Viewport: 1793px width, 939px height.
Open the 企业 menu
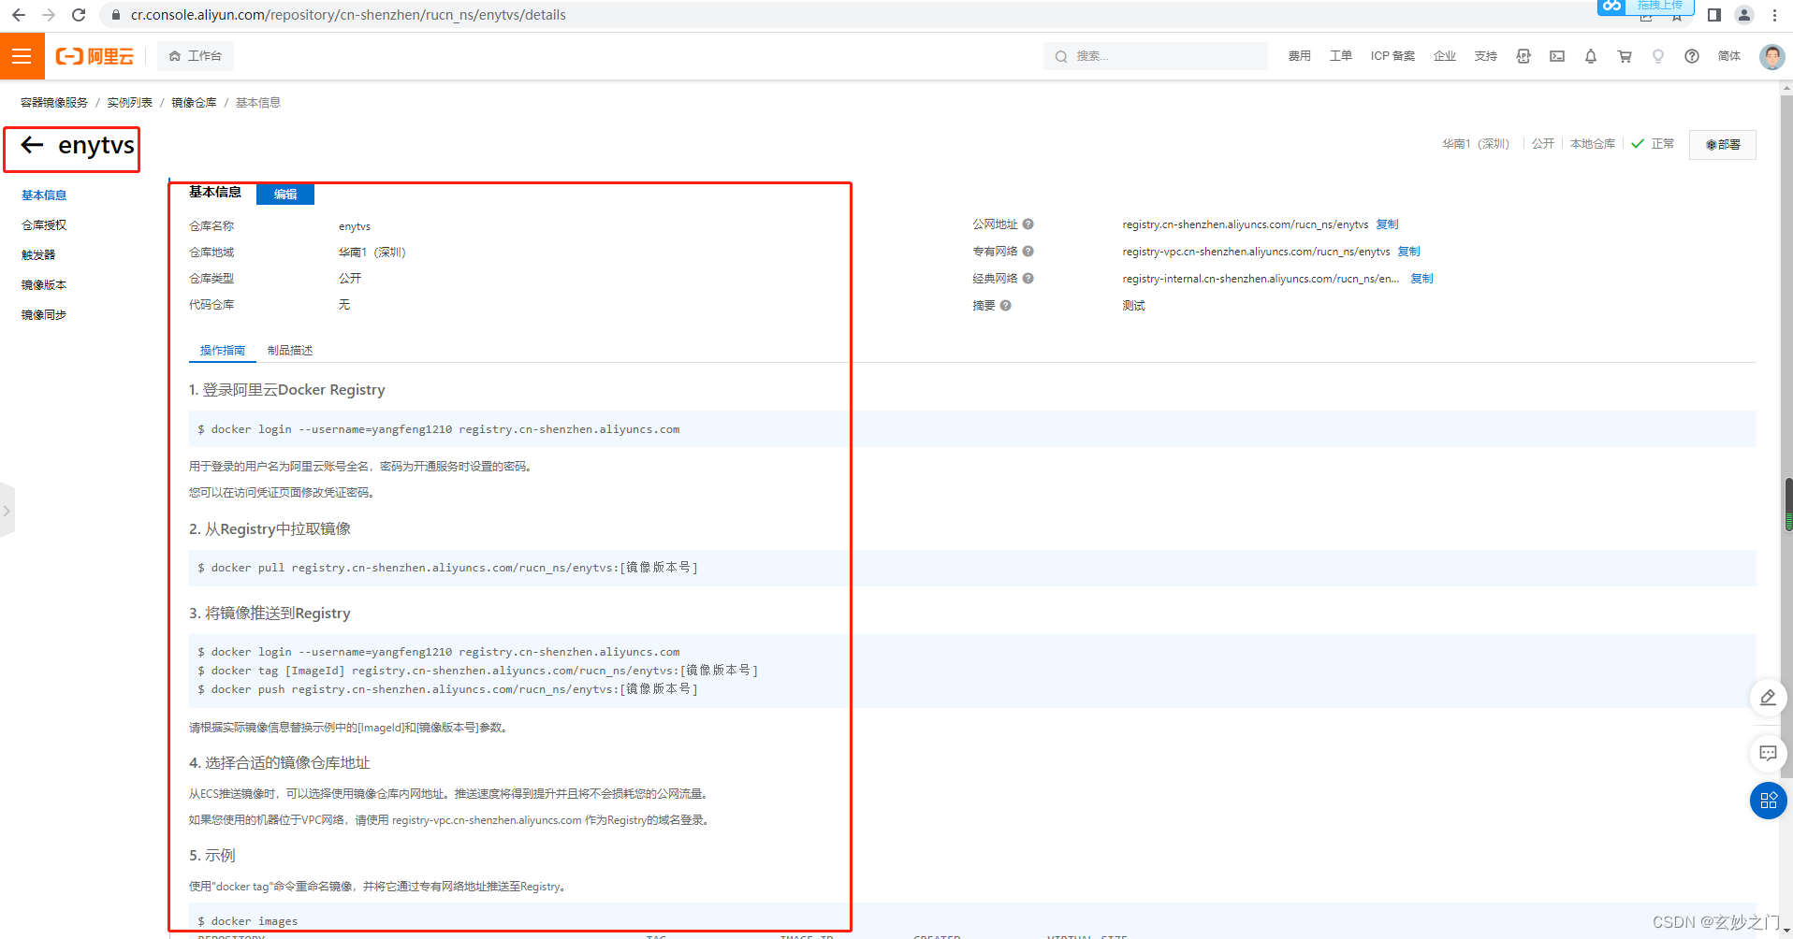[x=1445, y=56]
